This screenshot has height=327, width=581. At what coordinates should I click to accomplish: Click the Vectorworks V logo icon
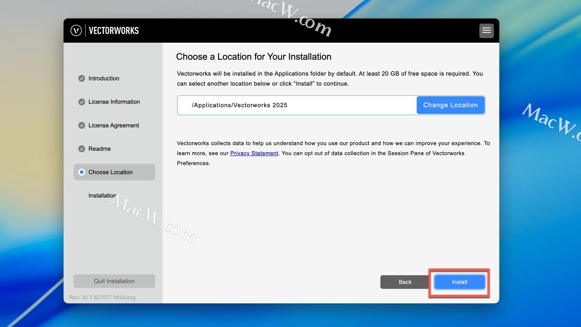click(x=76, y=31)
